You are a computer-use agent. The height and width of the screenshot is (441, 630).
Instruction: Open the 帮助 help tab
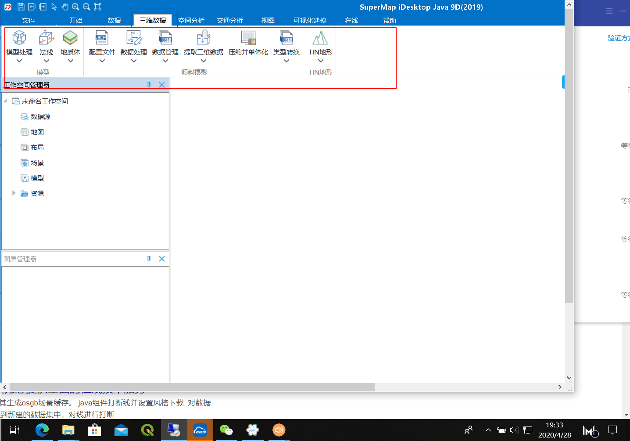[x=390, y=21]
